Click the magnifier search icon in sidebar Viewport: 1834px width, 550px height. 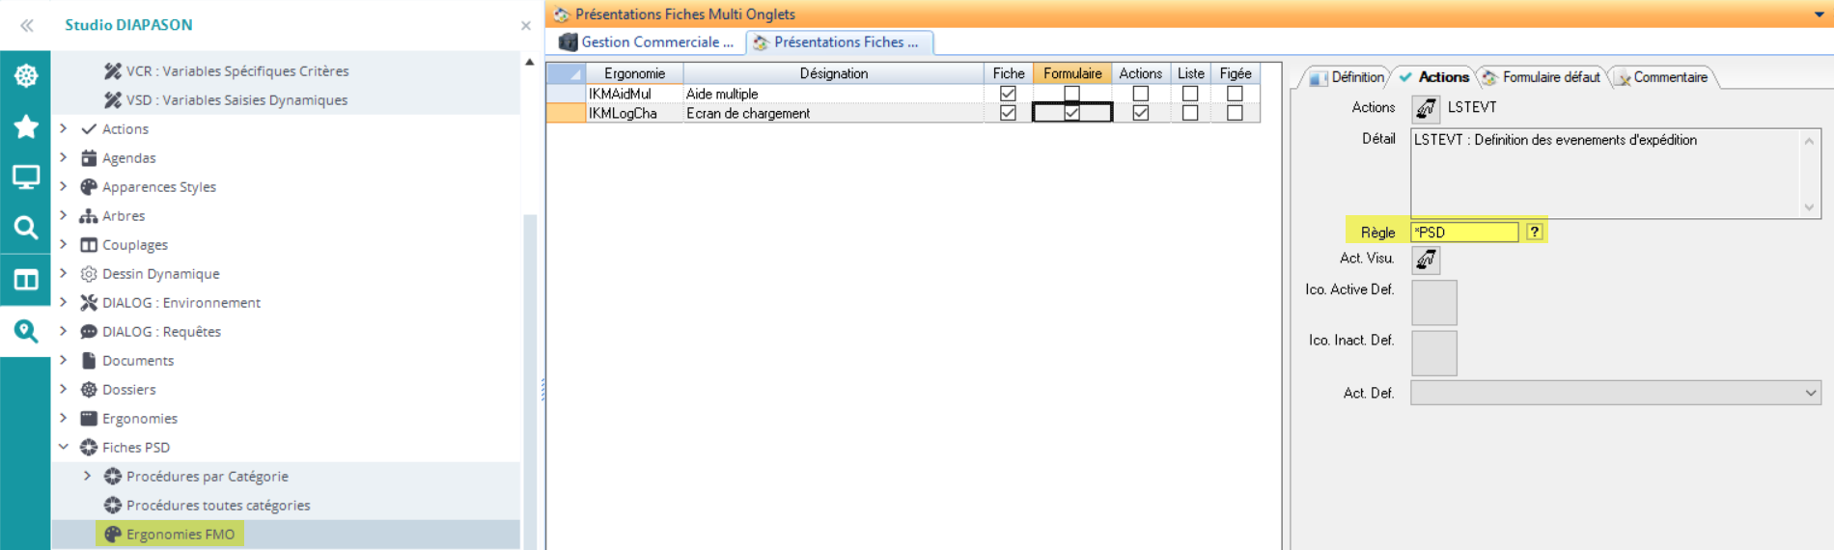pyautogui.click(x=26, y=228)
